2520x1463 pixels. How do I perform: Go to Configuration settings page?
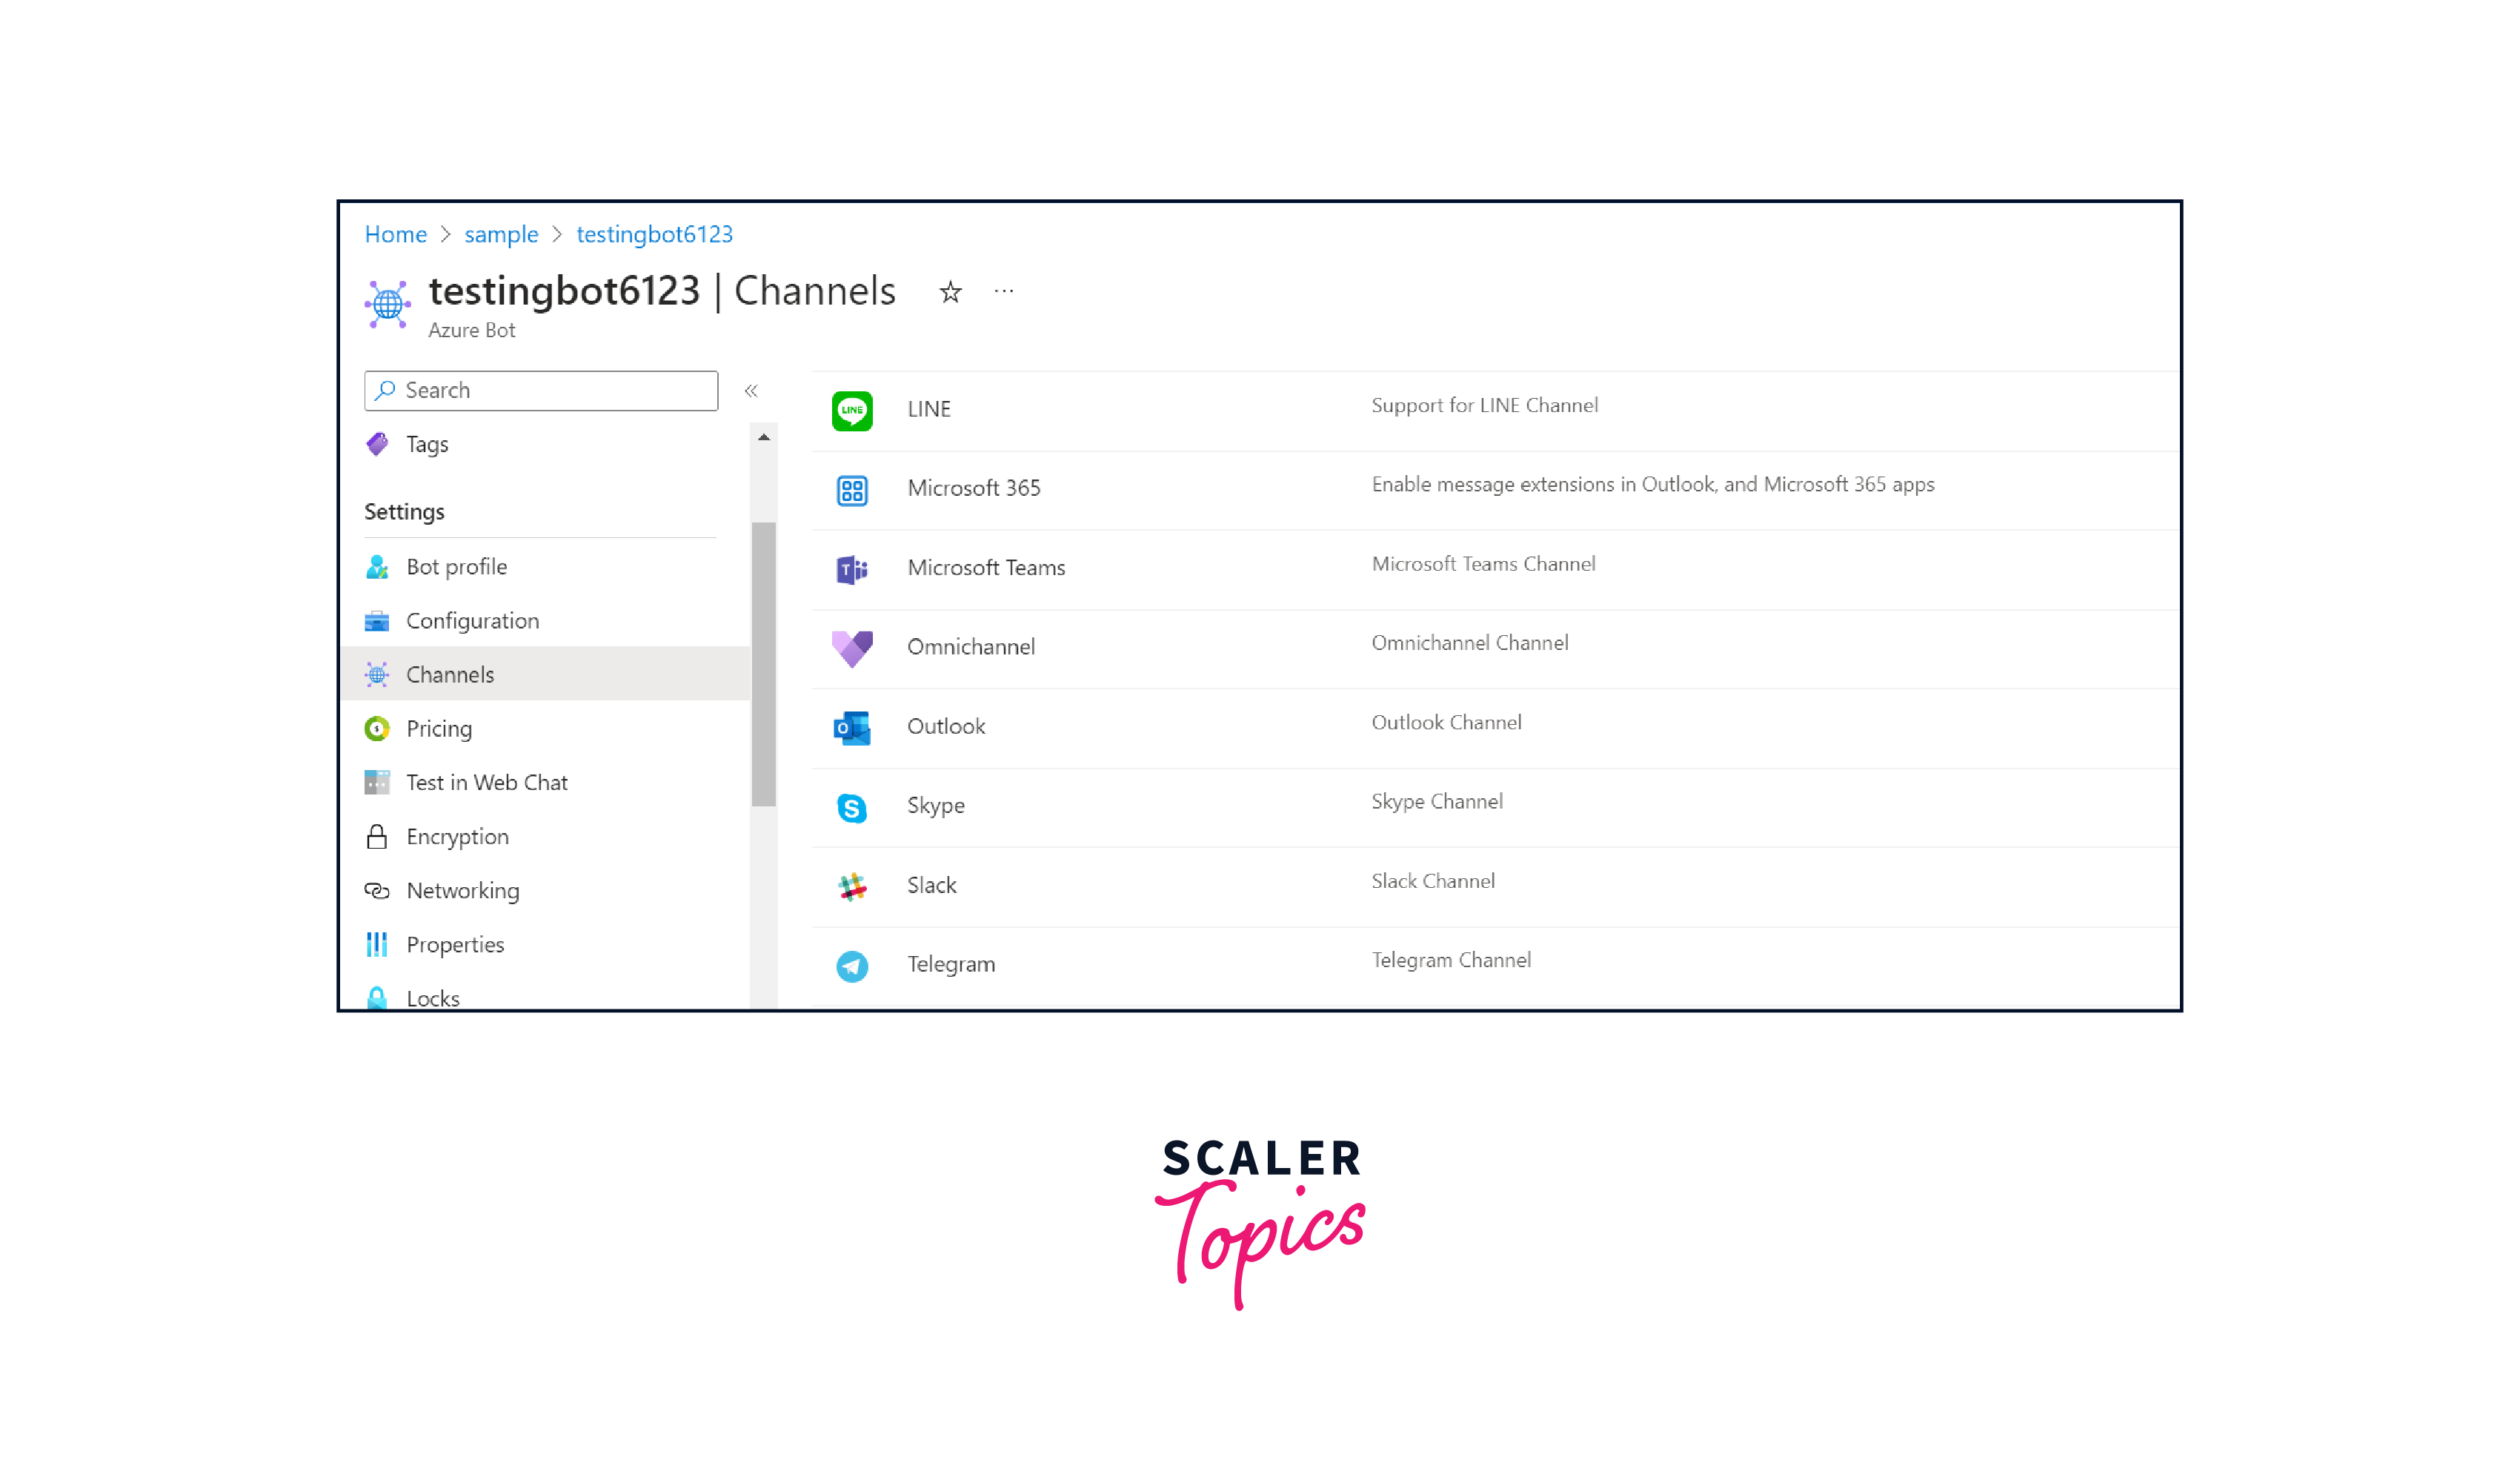472,621
